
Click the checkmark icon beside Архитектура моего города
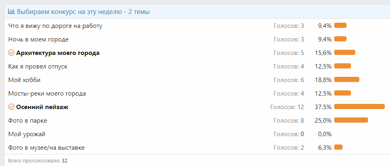[11, 53]
